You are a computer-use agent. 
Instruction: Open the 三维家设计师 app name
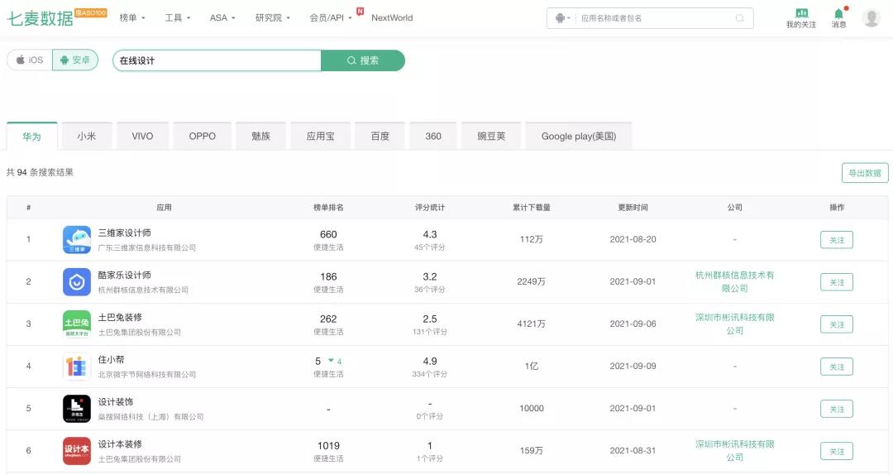point(124,233)
